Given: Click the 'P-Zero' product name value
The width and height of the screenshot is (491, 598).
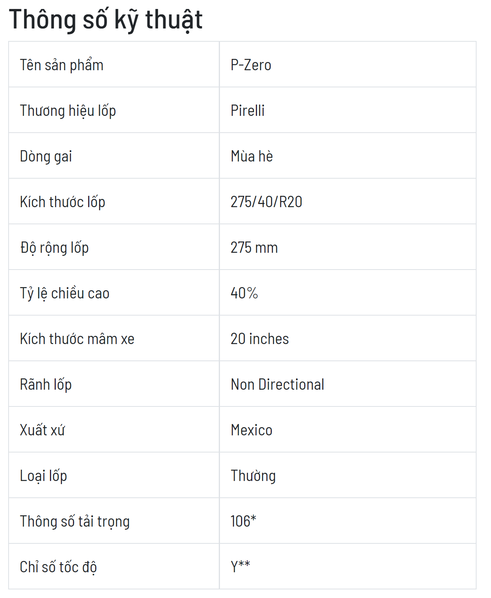Looking at the screenshot, I should (251, 65).
